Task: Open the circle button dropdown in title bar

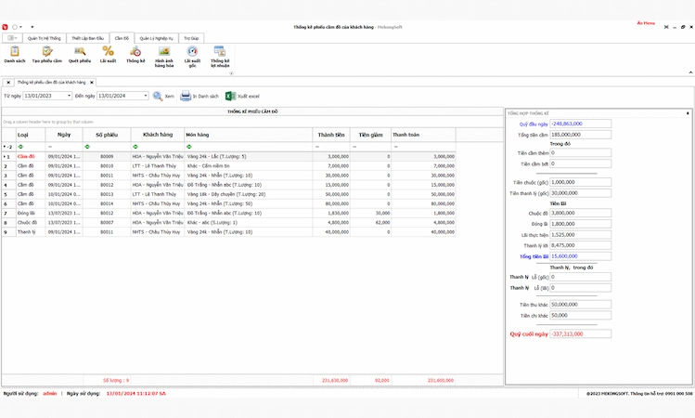Action: (20, 27)
